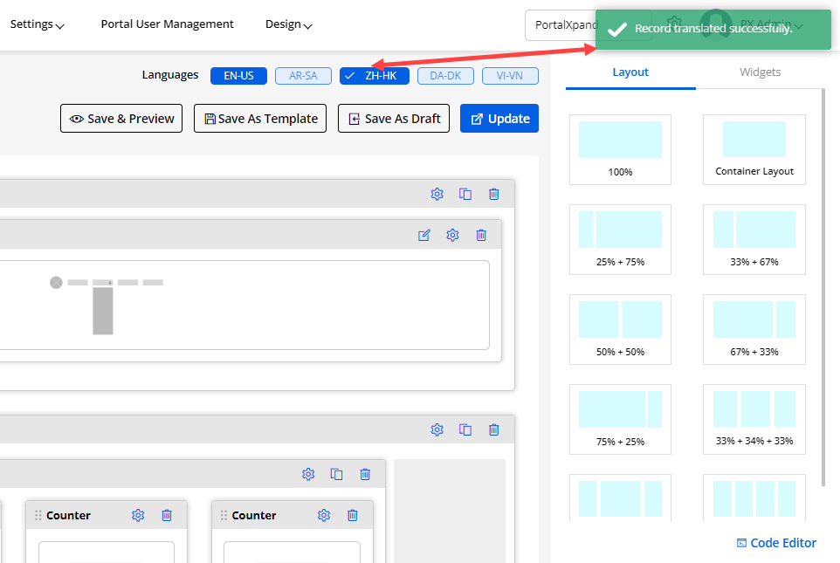Open the settings gear on the top section
840x563 pixels.
pyautogui.click(x=437, y=194)
